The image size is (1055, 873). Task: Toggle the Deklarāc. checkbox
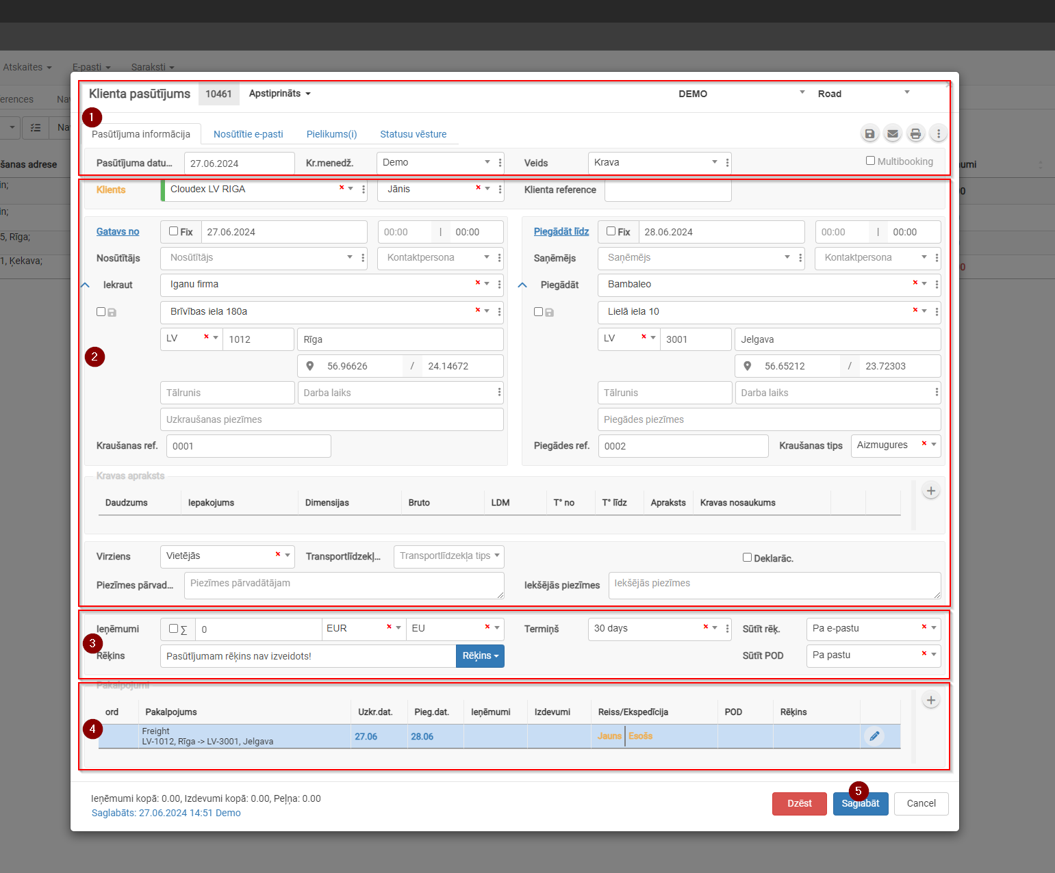(747, 558)
